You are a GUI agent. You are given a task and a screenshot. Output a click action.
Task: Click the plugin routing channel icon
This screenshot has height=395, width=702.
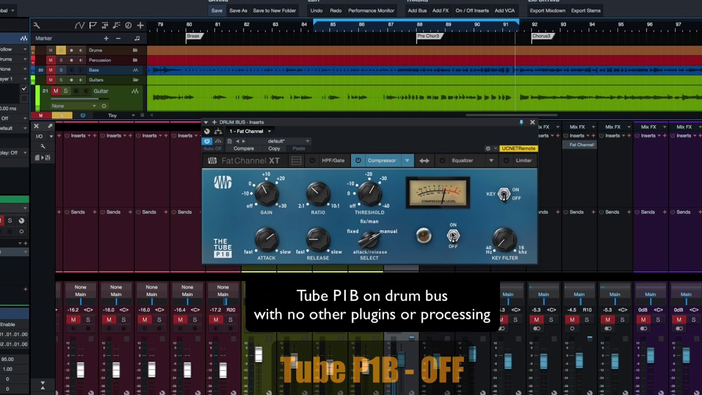tap(218, 131)
